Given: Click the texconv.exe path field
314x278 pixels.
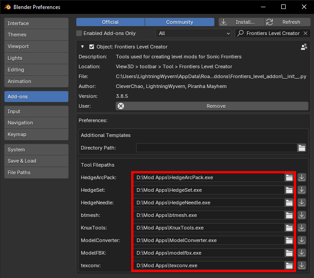Looking at the screenshot, I should (x=209, y=265).
